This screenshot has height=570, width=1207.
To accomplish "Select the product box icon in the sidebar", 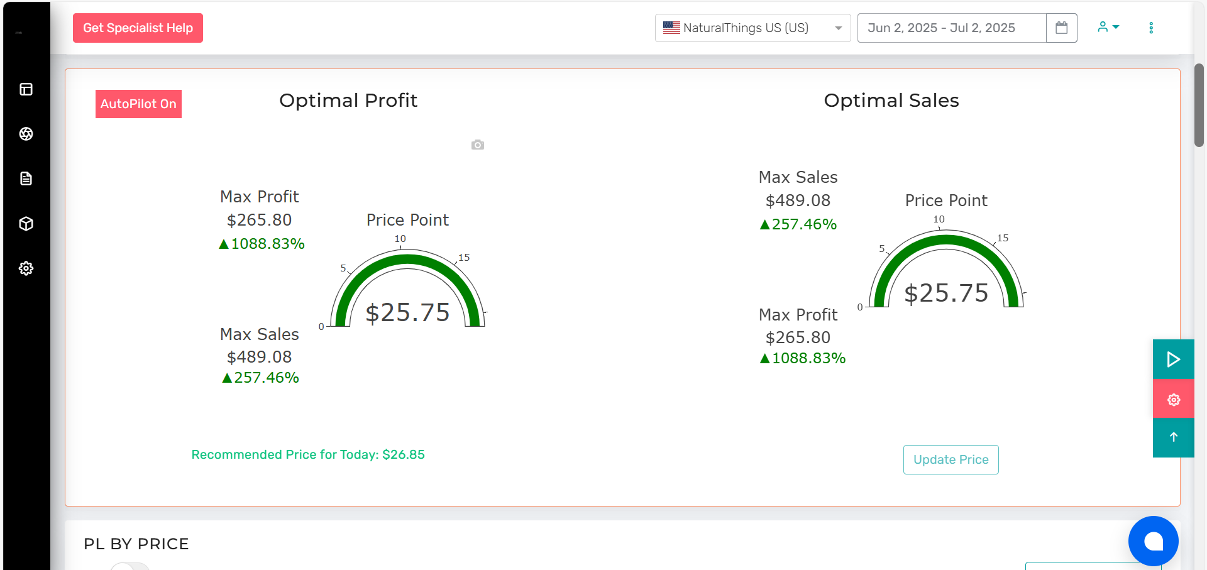I will click(26, 224).
